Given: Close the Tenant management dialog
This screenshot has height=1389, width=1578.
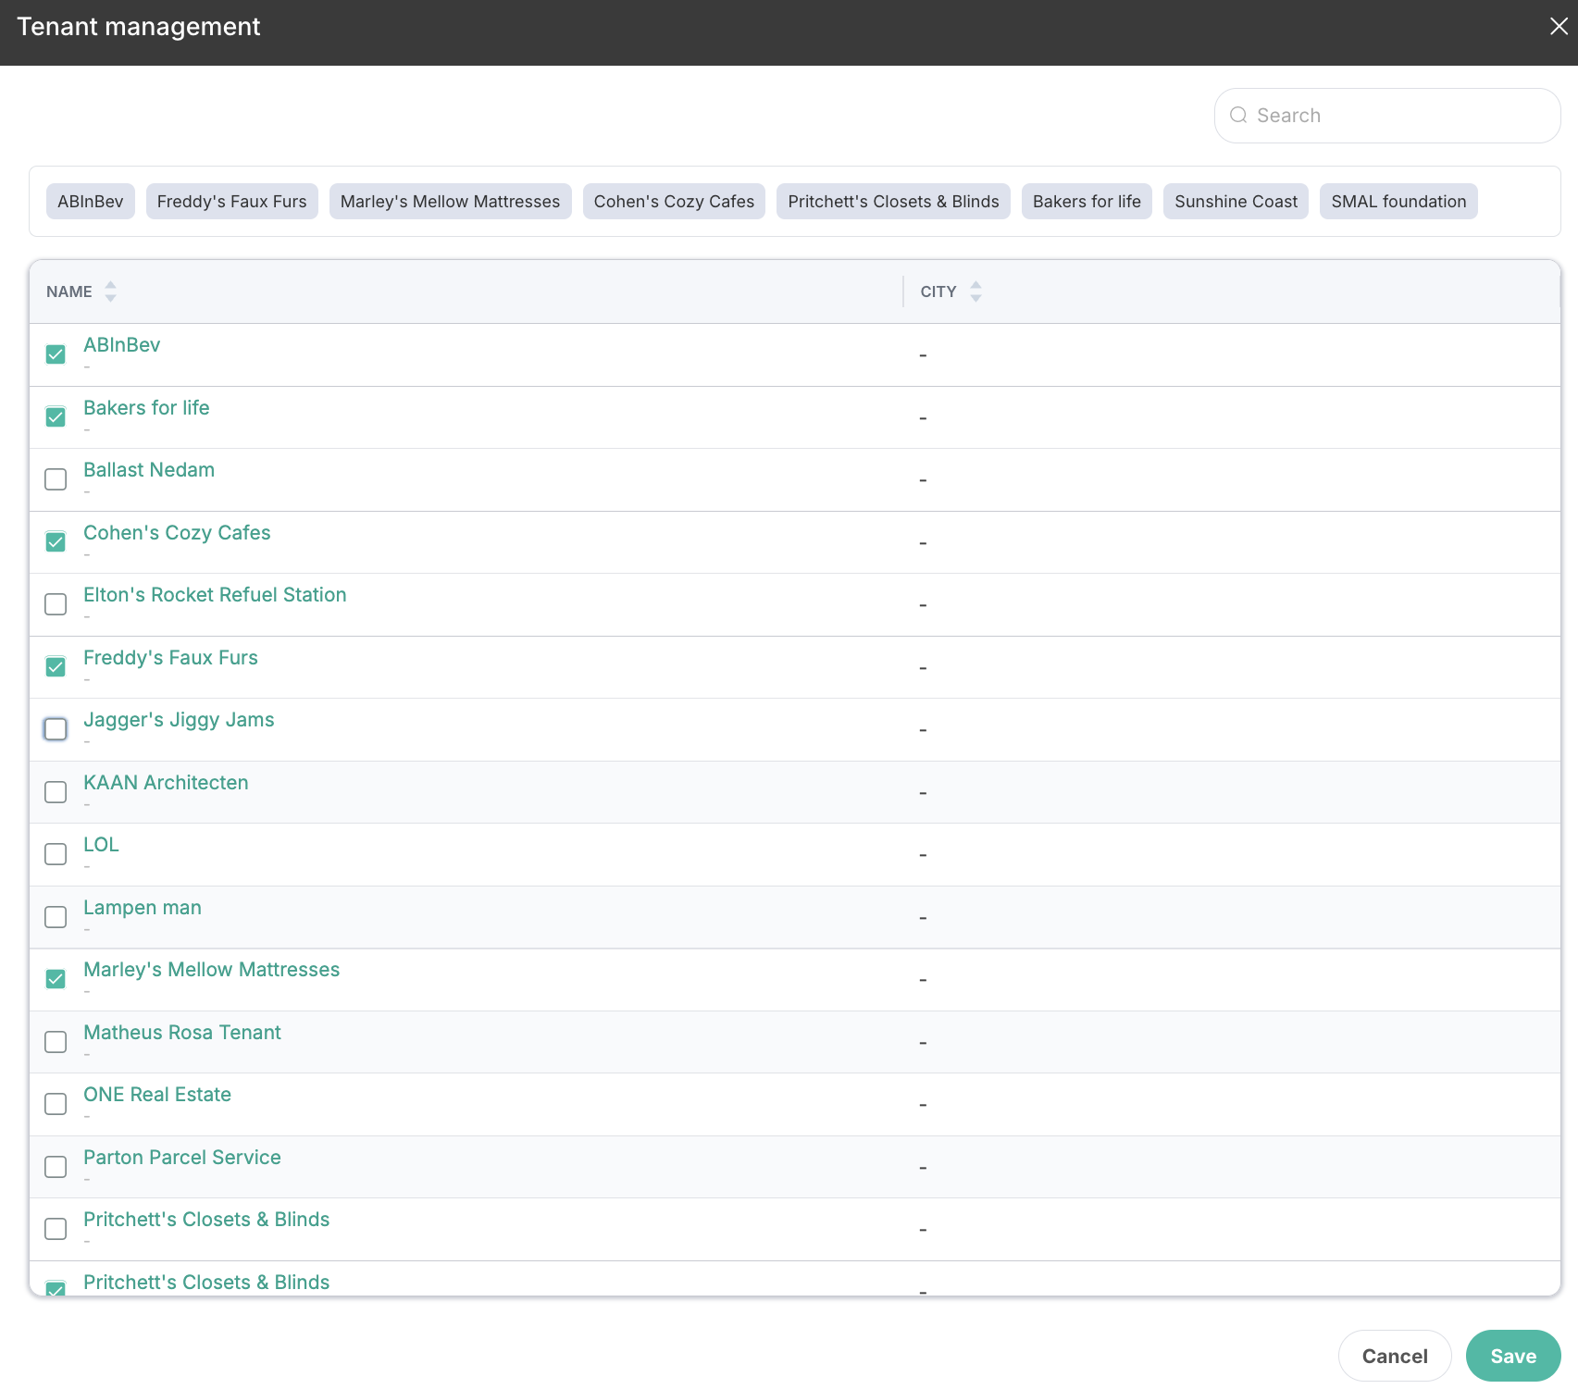Looking at the screenshot, I should click(x=1559, y=27).
